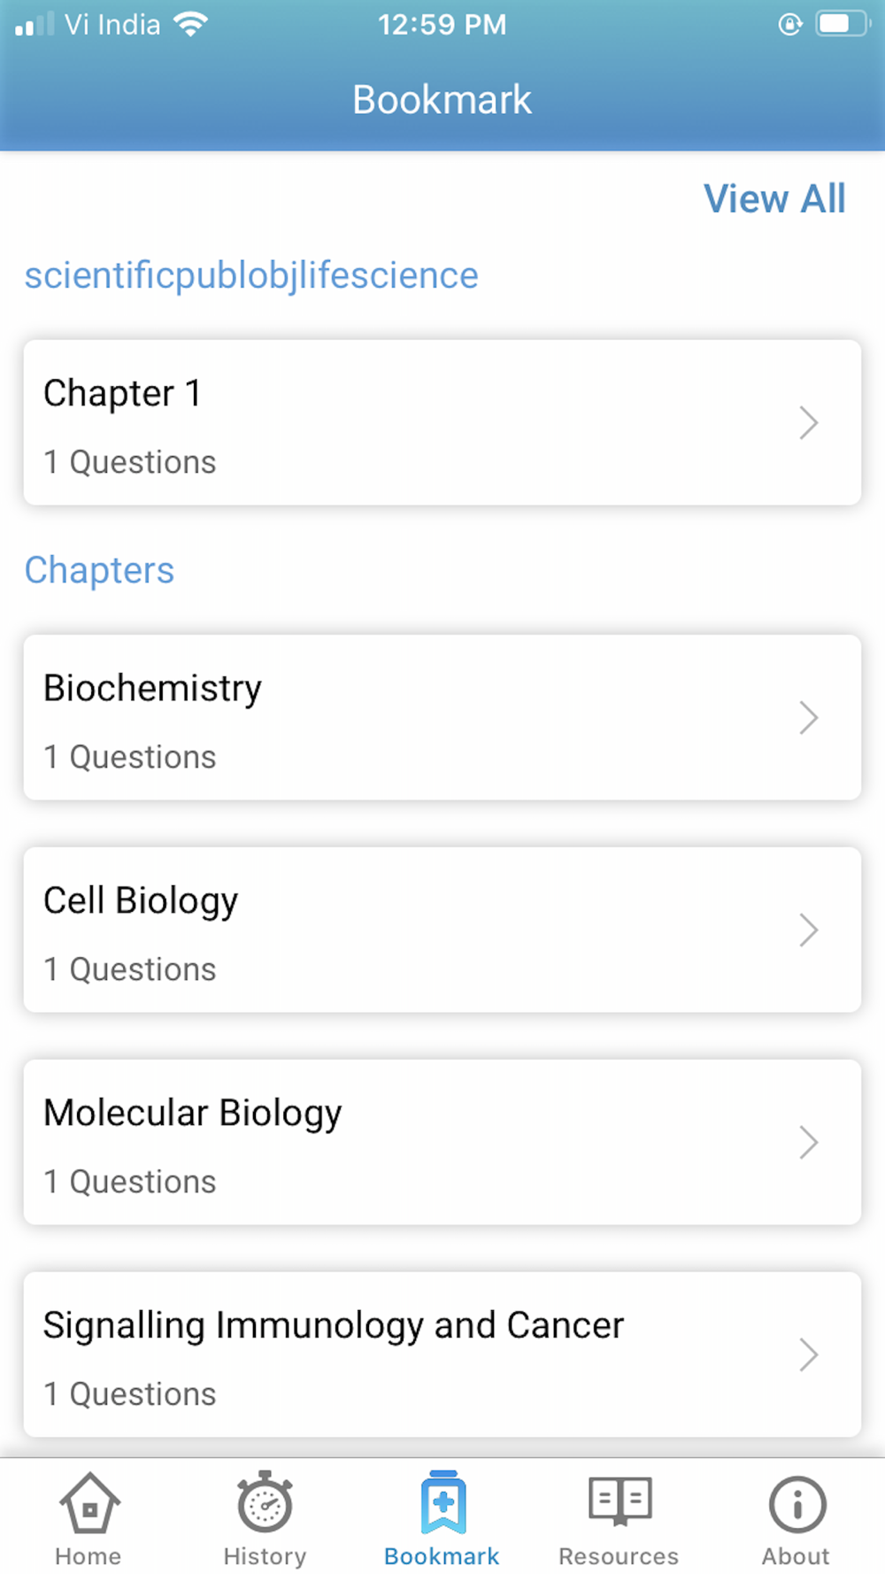
Task: Tap the rotation lock status icon
Action: [789, 24]
